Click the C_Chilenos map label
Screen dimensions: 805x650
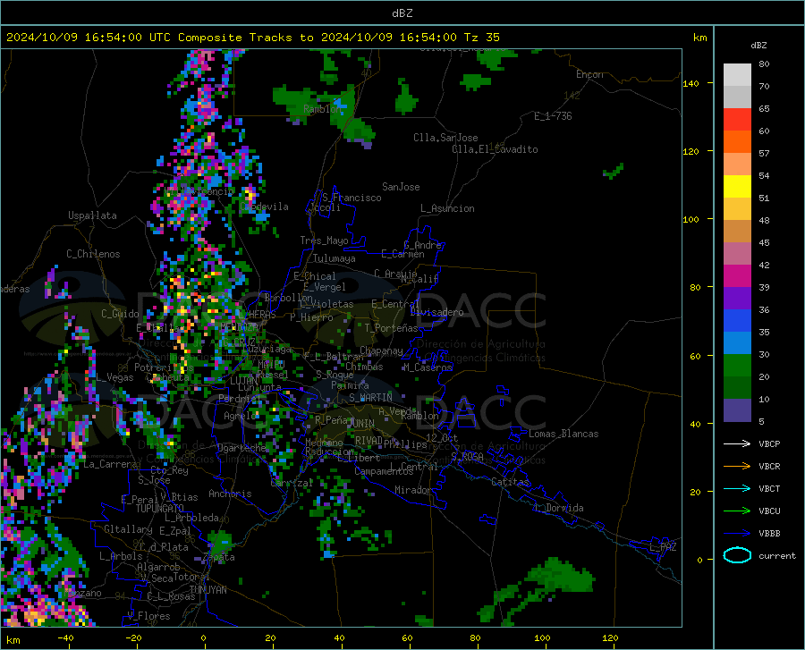click(93, 254)
